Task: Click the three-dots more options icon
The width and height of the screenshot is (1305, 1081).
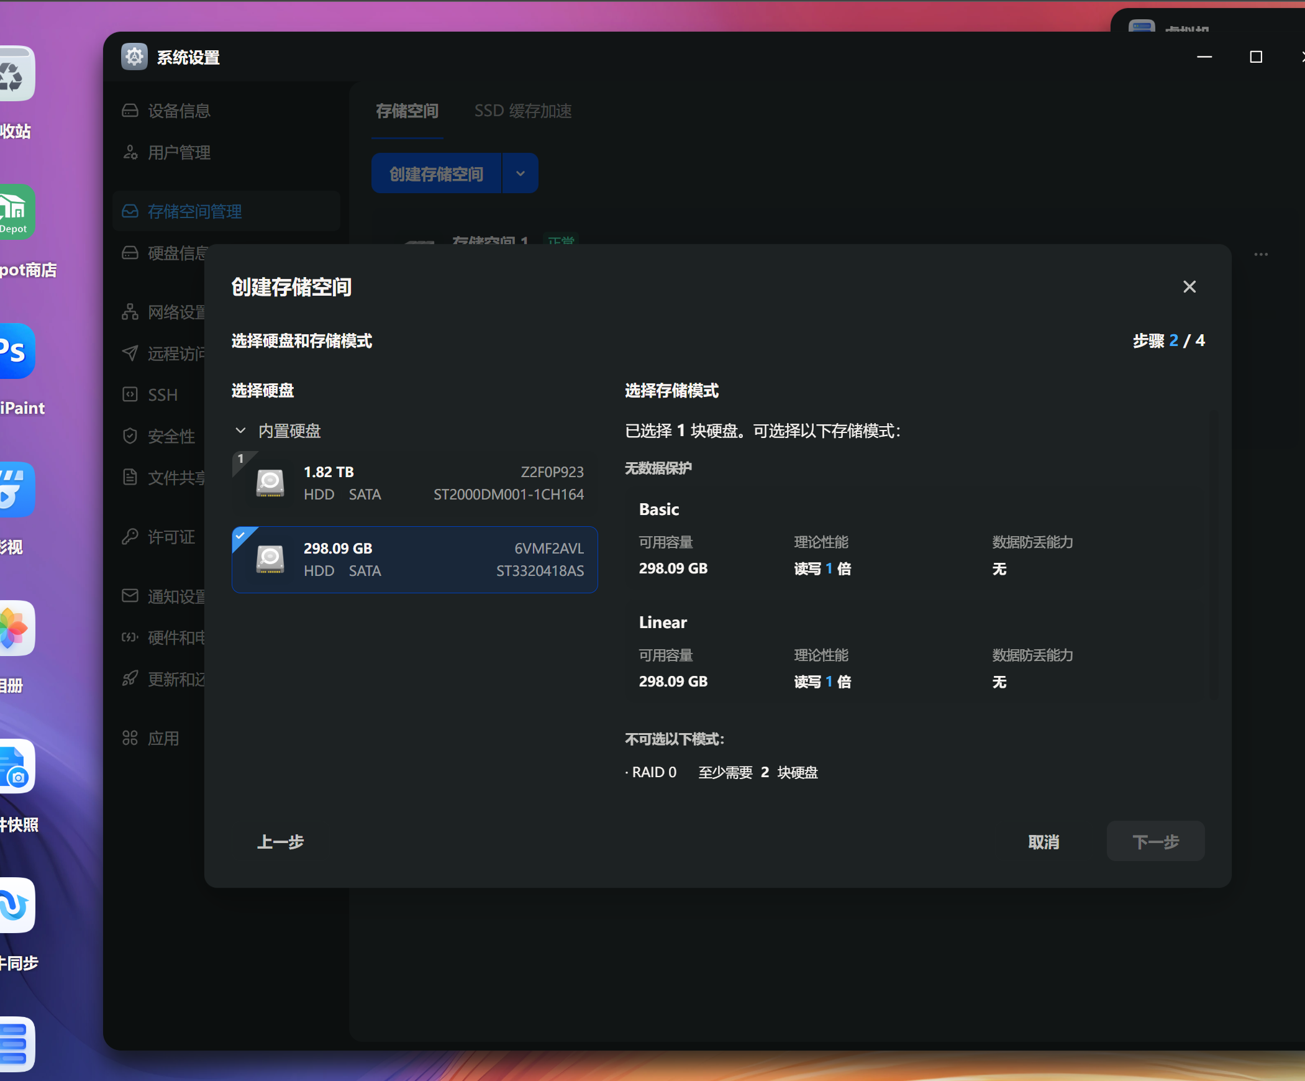Action: click(x=1260, y=254)
